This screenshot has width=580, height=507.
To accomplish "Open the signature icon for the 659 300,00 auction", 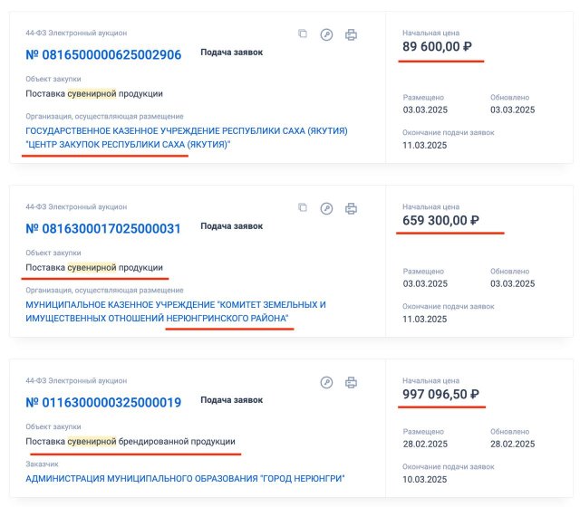I will tap(326, 209).
